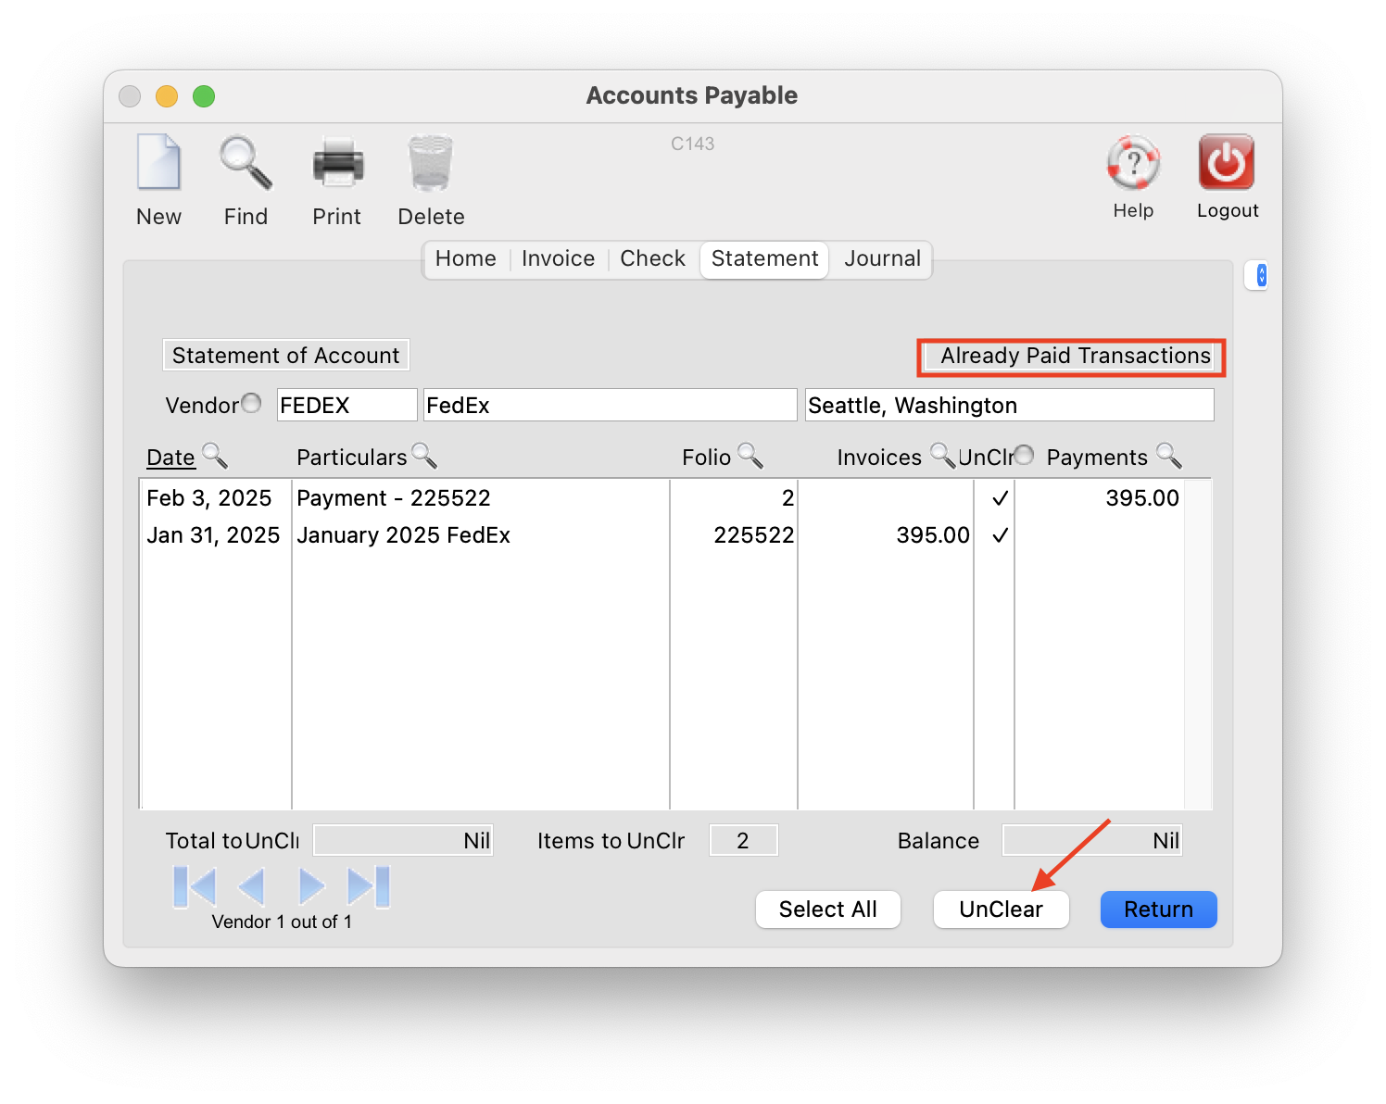The width and height of the screenshot is (1386, 1104).
Task: Click the Already Paid Transactions button
Action: [1071, 357]
